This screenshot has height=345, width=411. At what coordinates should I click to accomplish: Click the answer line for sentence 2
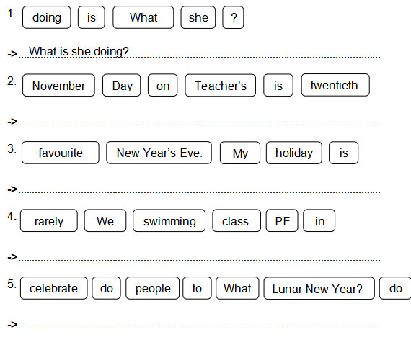pos(199,122)
